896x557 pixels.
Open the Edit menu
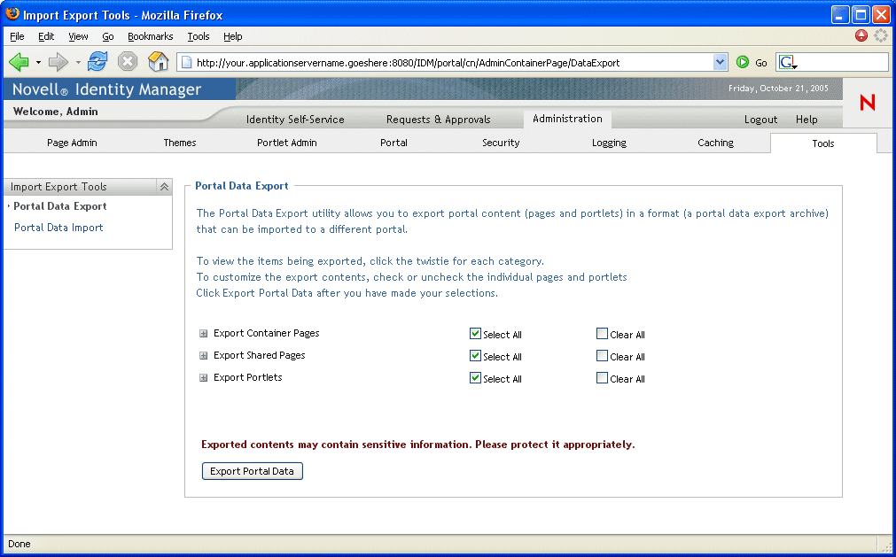pos(46,36)
